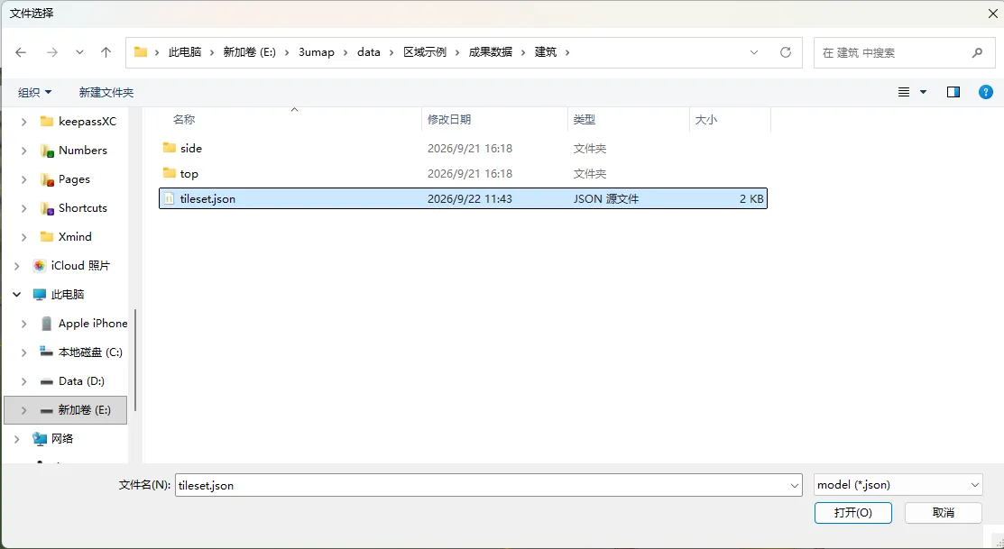The width and height of the screenshot is (1004, 549).
Task: Select keepassXC folder in the sidebar
Action: (88, 121)
